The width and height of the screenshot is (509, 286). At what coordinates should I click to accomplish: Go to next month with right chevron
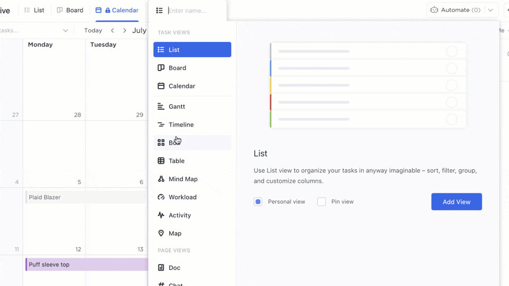click(125, 31)
